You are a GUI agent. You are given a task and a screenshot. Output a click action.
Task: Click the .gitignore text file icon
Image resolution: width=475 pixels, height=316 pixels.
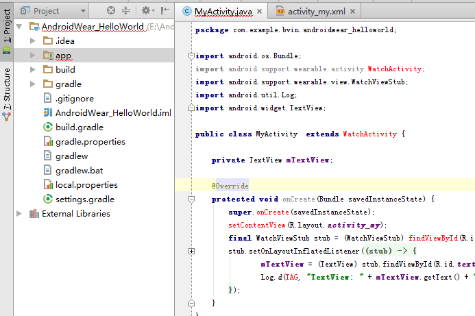[47, 98]
